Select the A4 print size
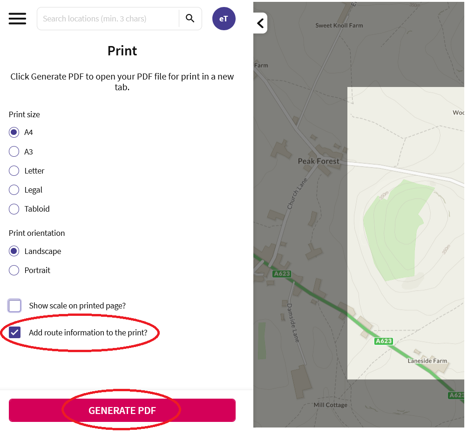Screen dimensions: 468x434 tap(14, 132)
